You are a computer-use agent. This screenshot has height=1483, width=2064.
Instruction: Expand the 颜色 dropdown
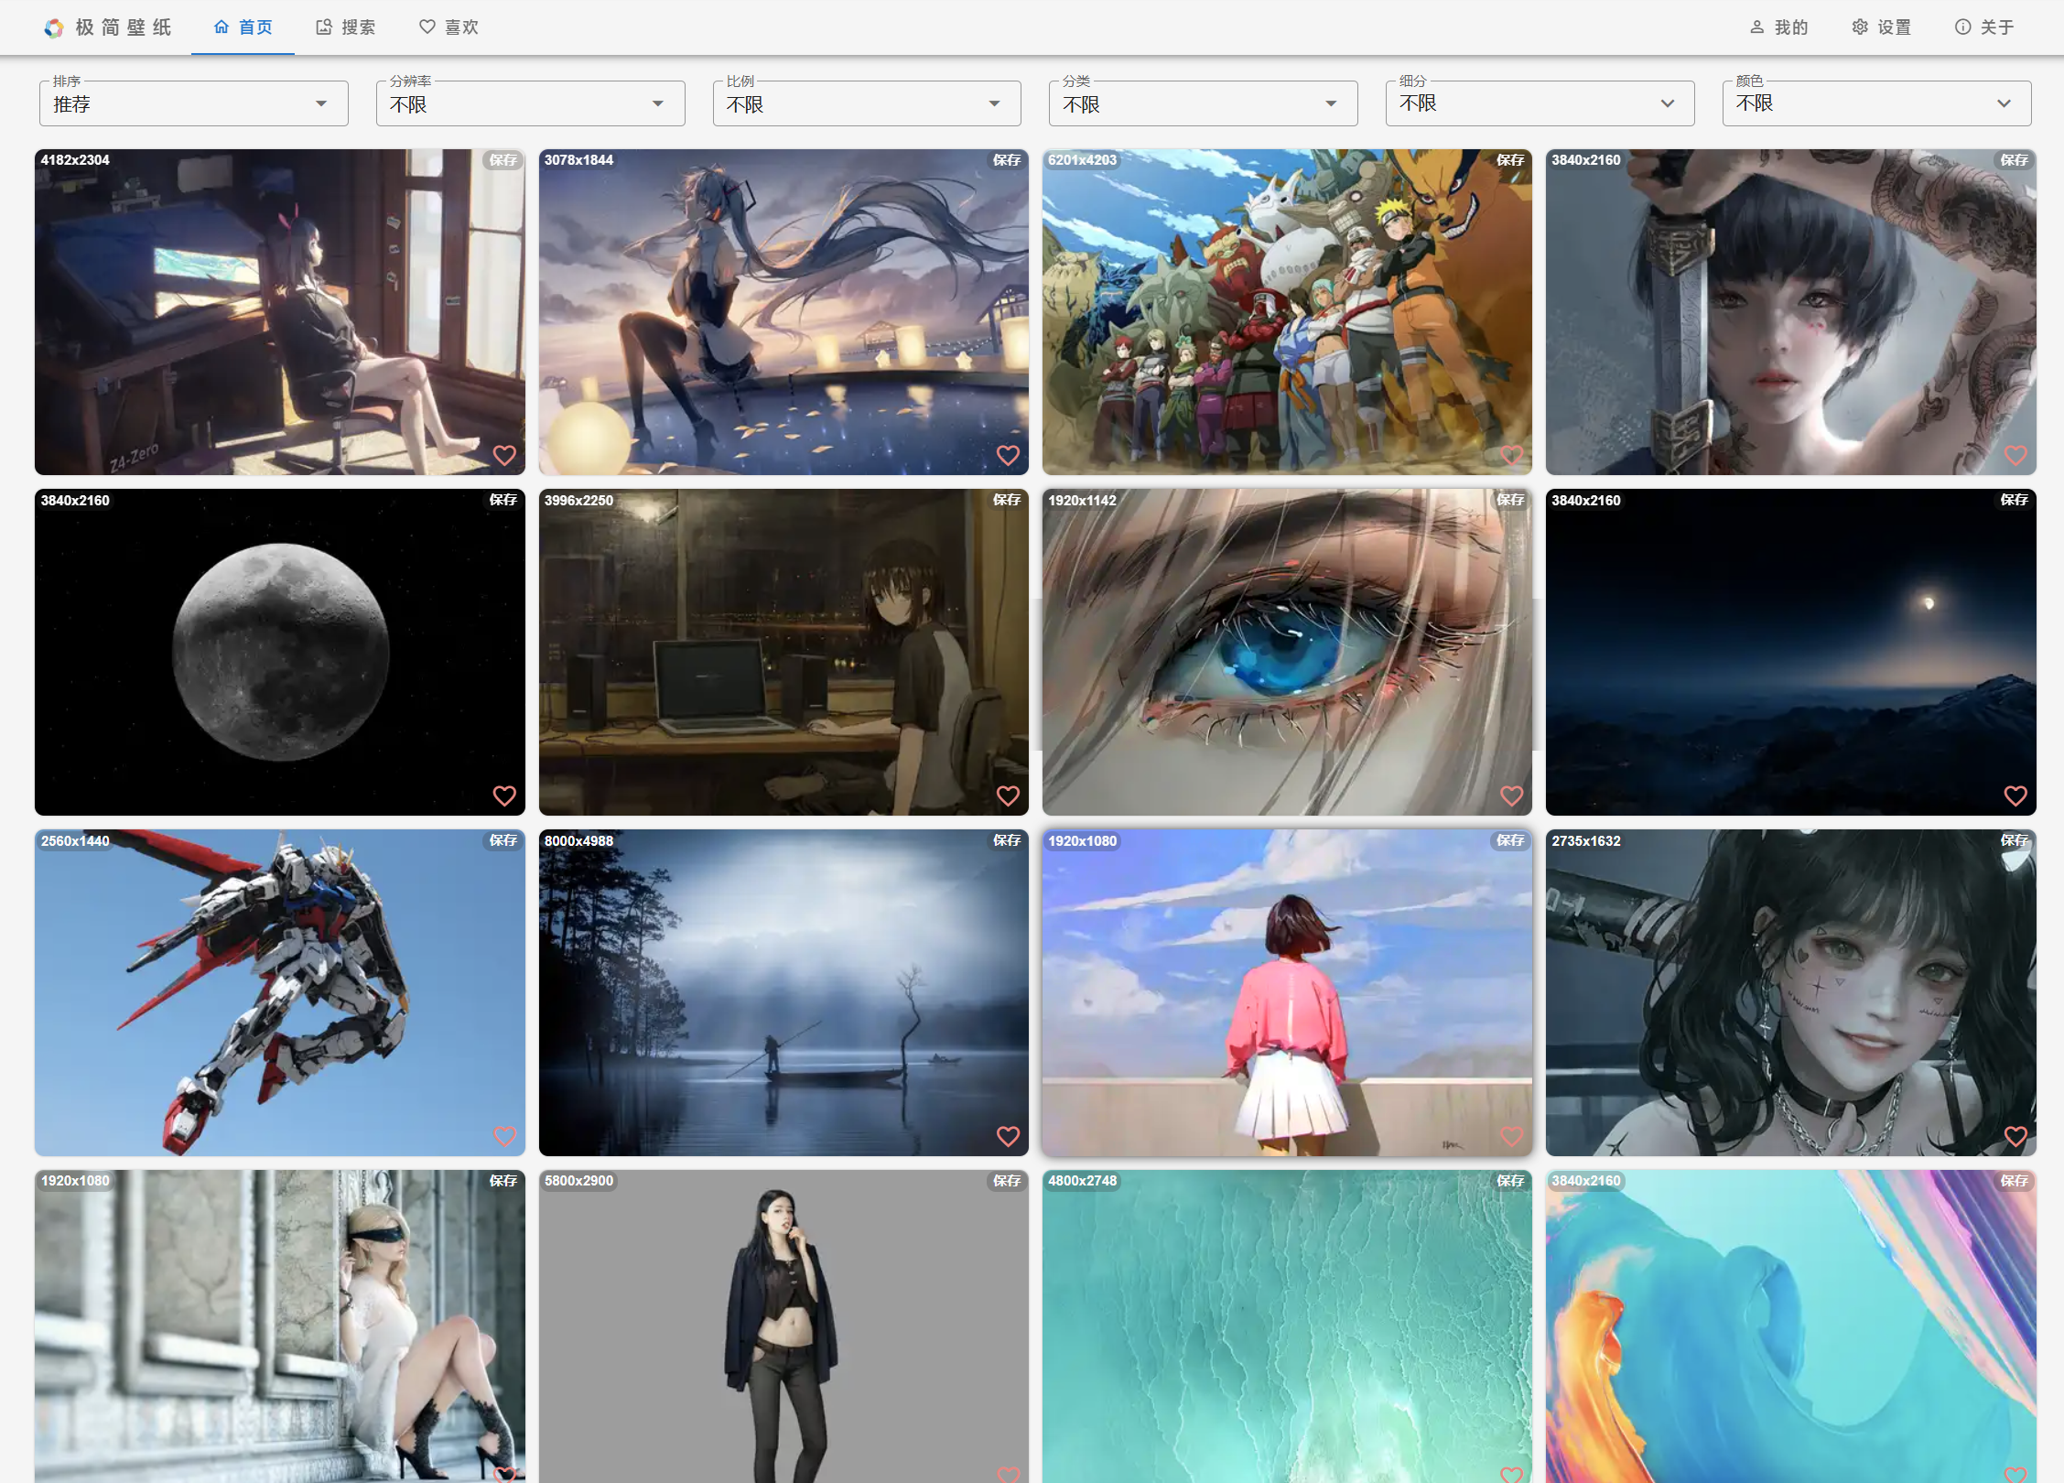(x=1876, y=103)
